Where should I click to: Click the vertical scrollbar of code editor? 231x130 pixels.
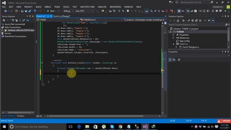162,69
